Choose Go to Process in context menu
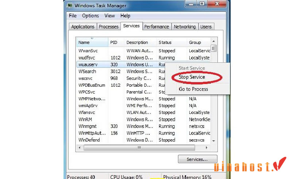 193,89
